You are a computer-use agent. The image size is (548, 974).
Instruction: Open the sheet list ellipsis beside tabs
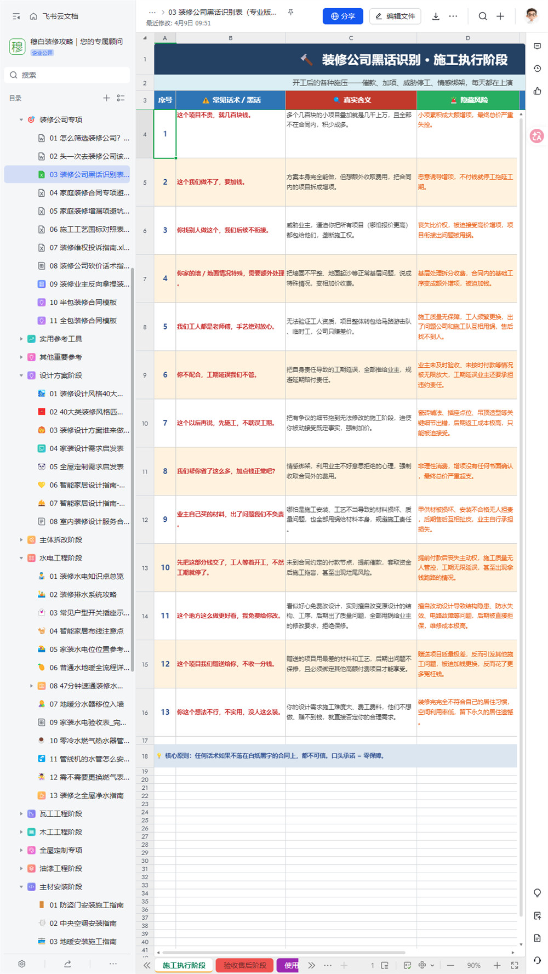click(328, 965)
